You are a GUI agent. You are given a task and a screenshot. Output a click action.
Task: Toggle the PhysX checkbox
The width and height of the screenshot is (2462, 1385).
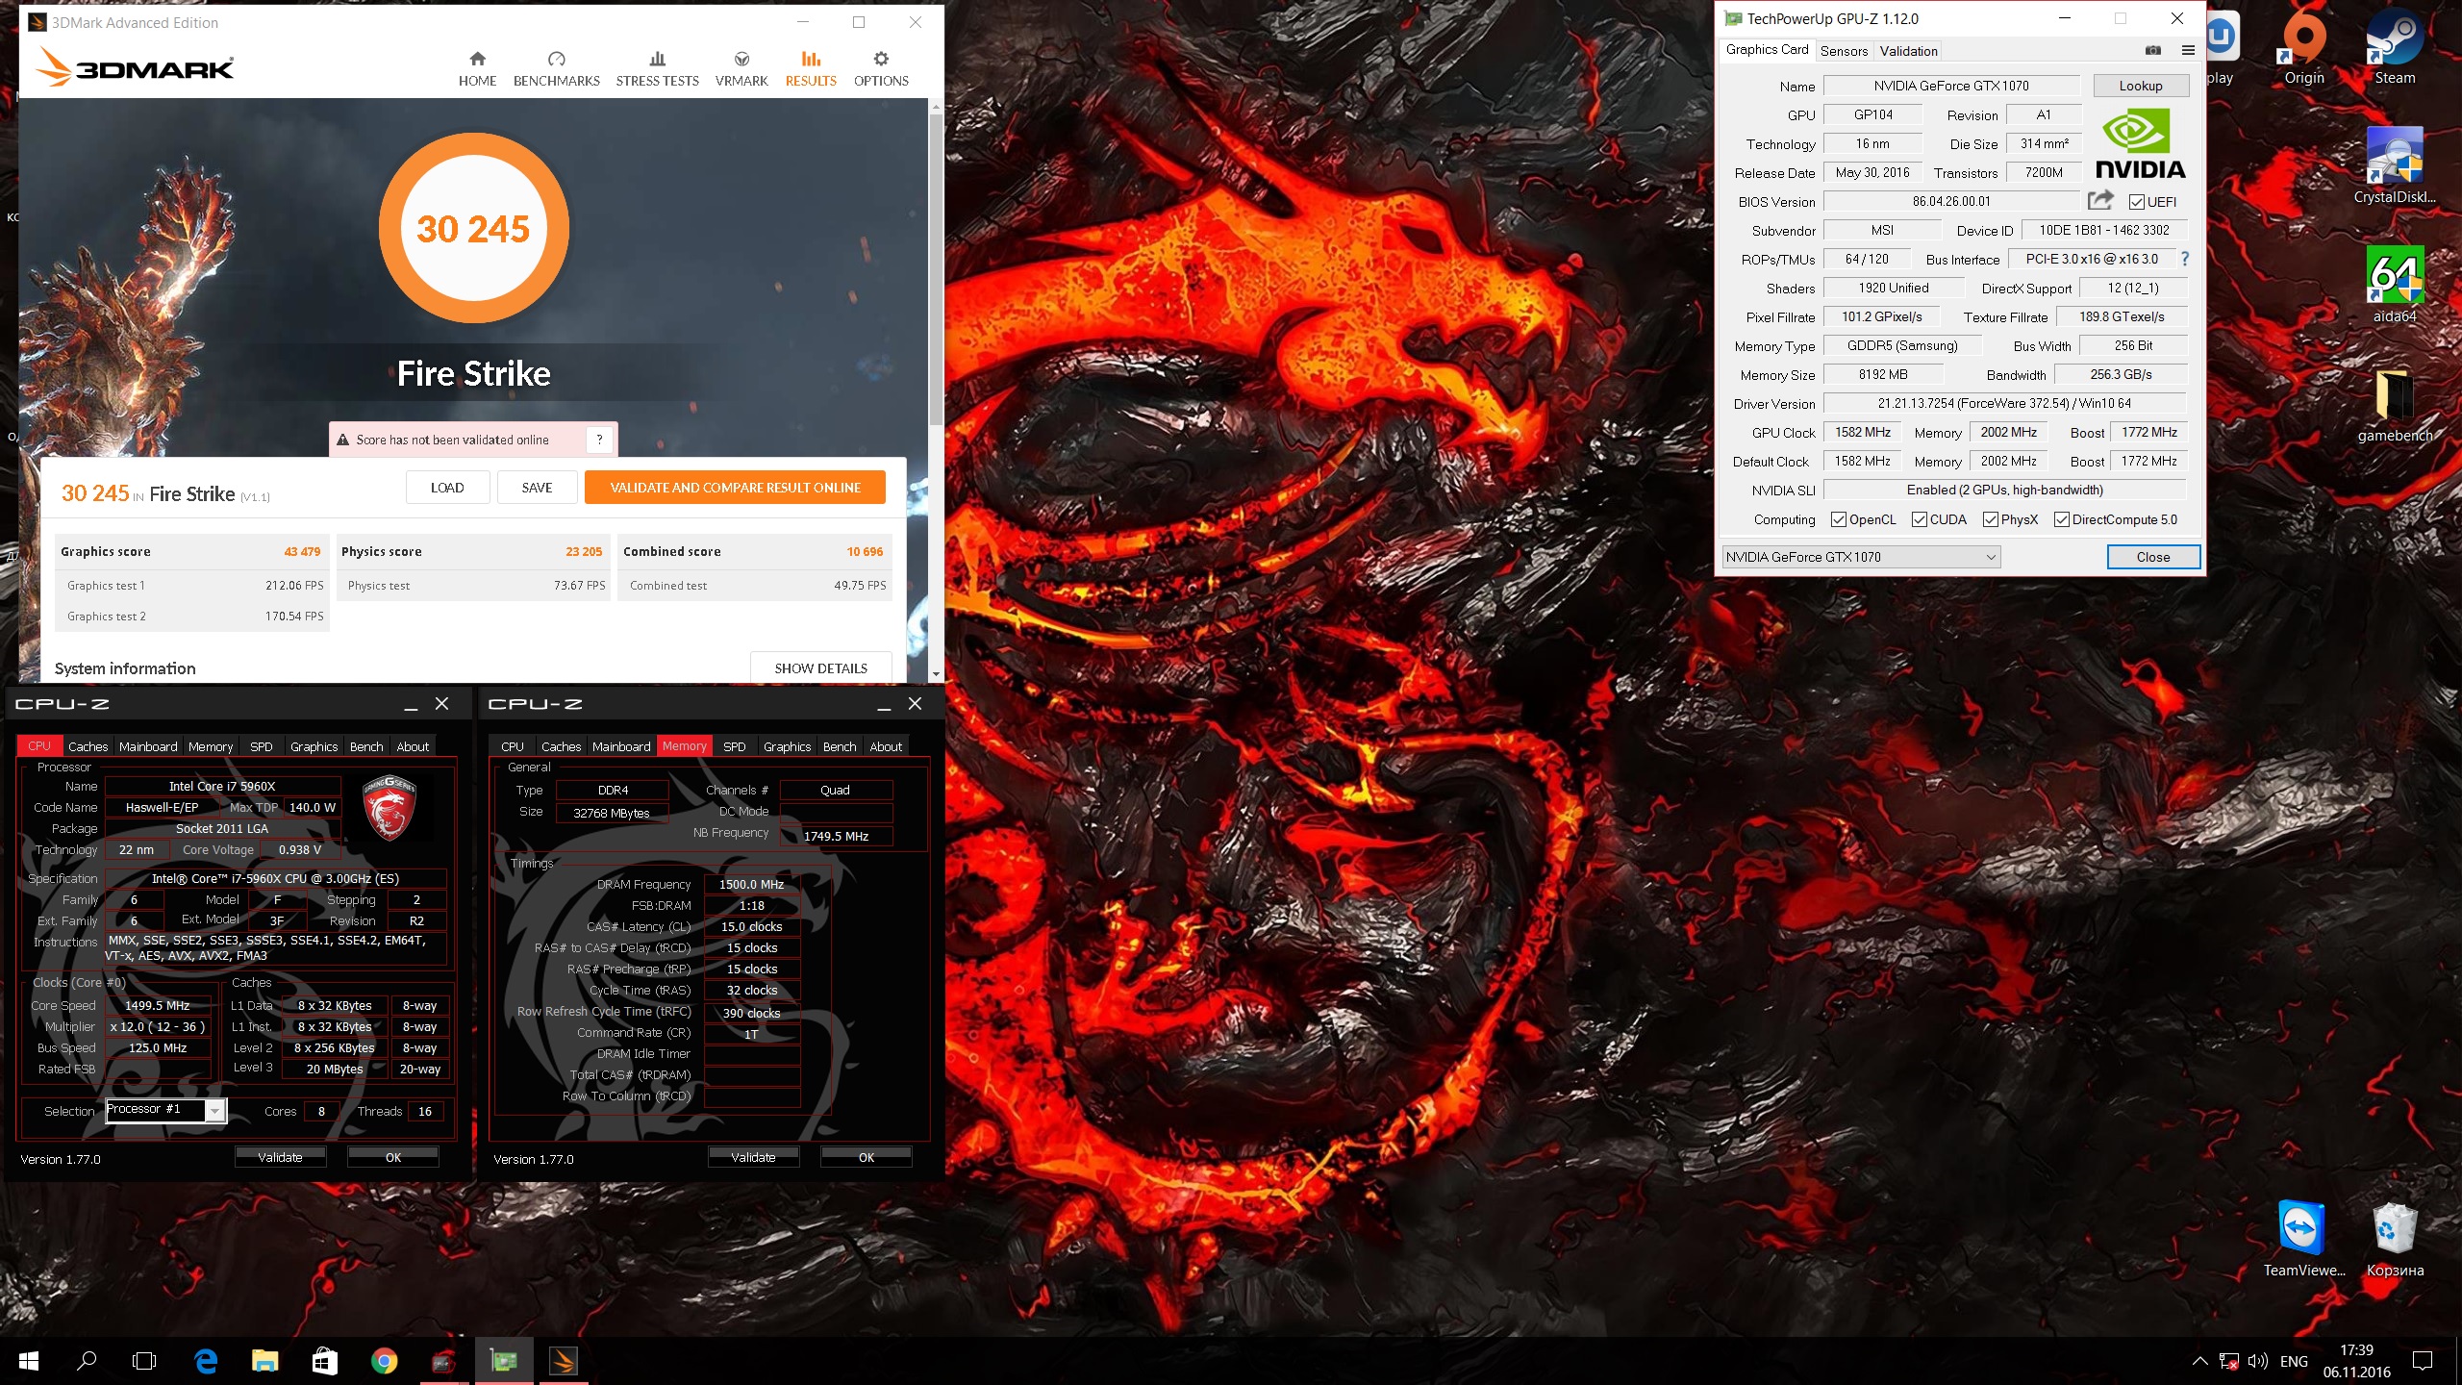(1991, 519)
